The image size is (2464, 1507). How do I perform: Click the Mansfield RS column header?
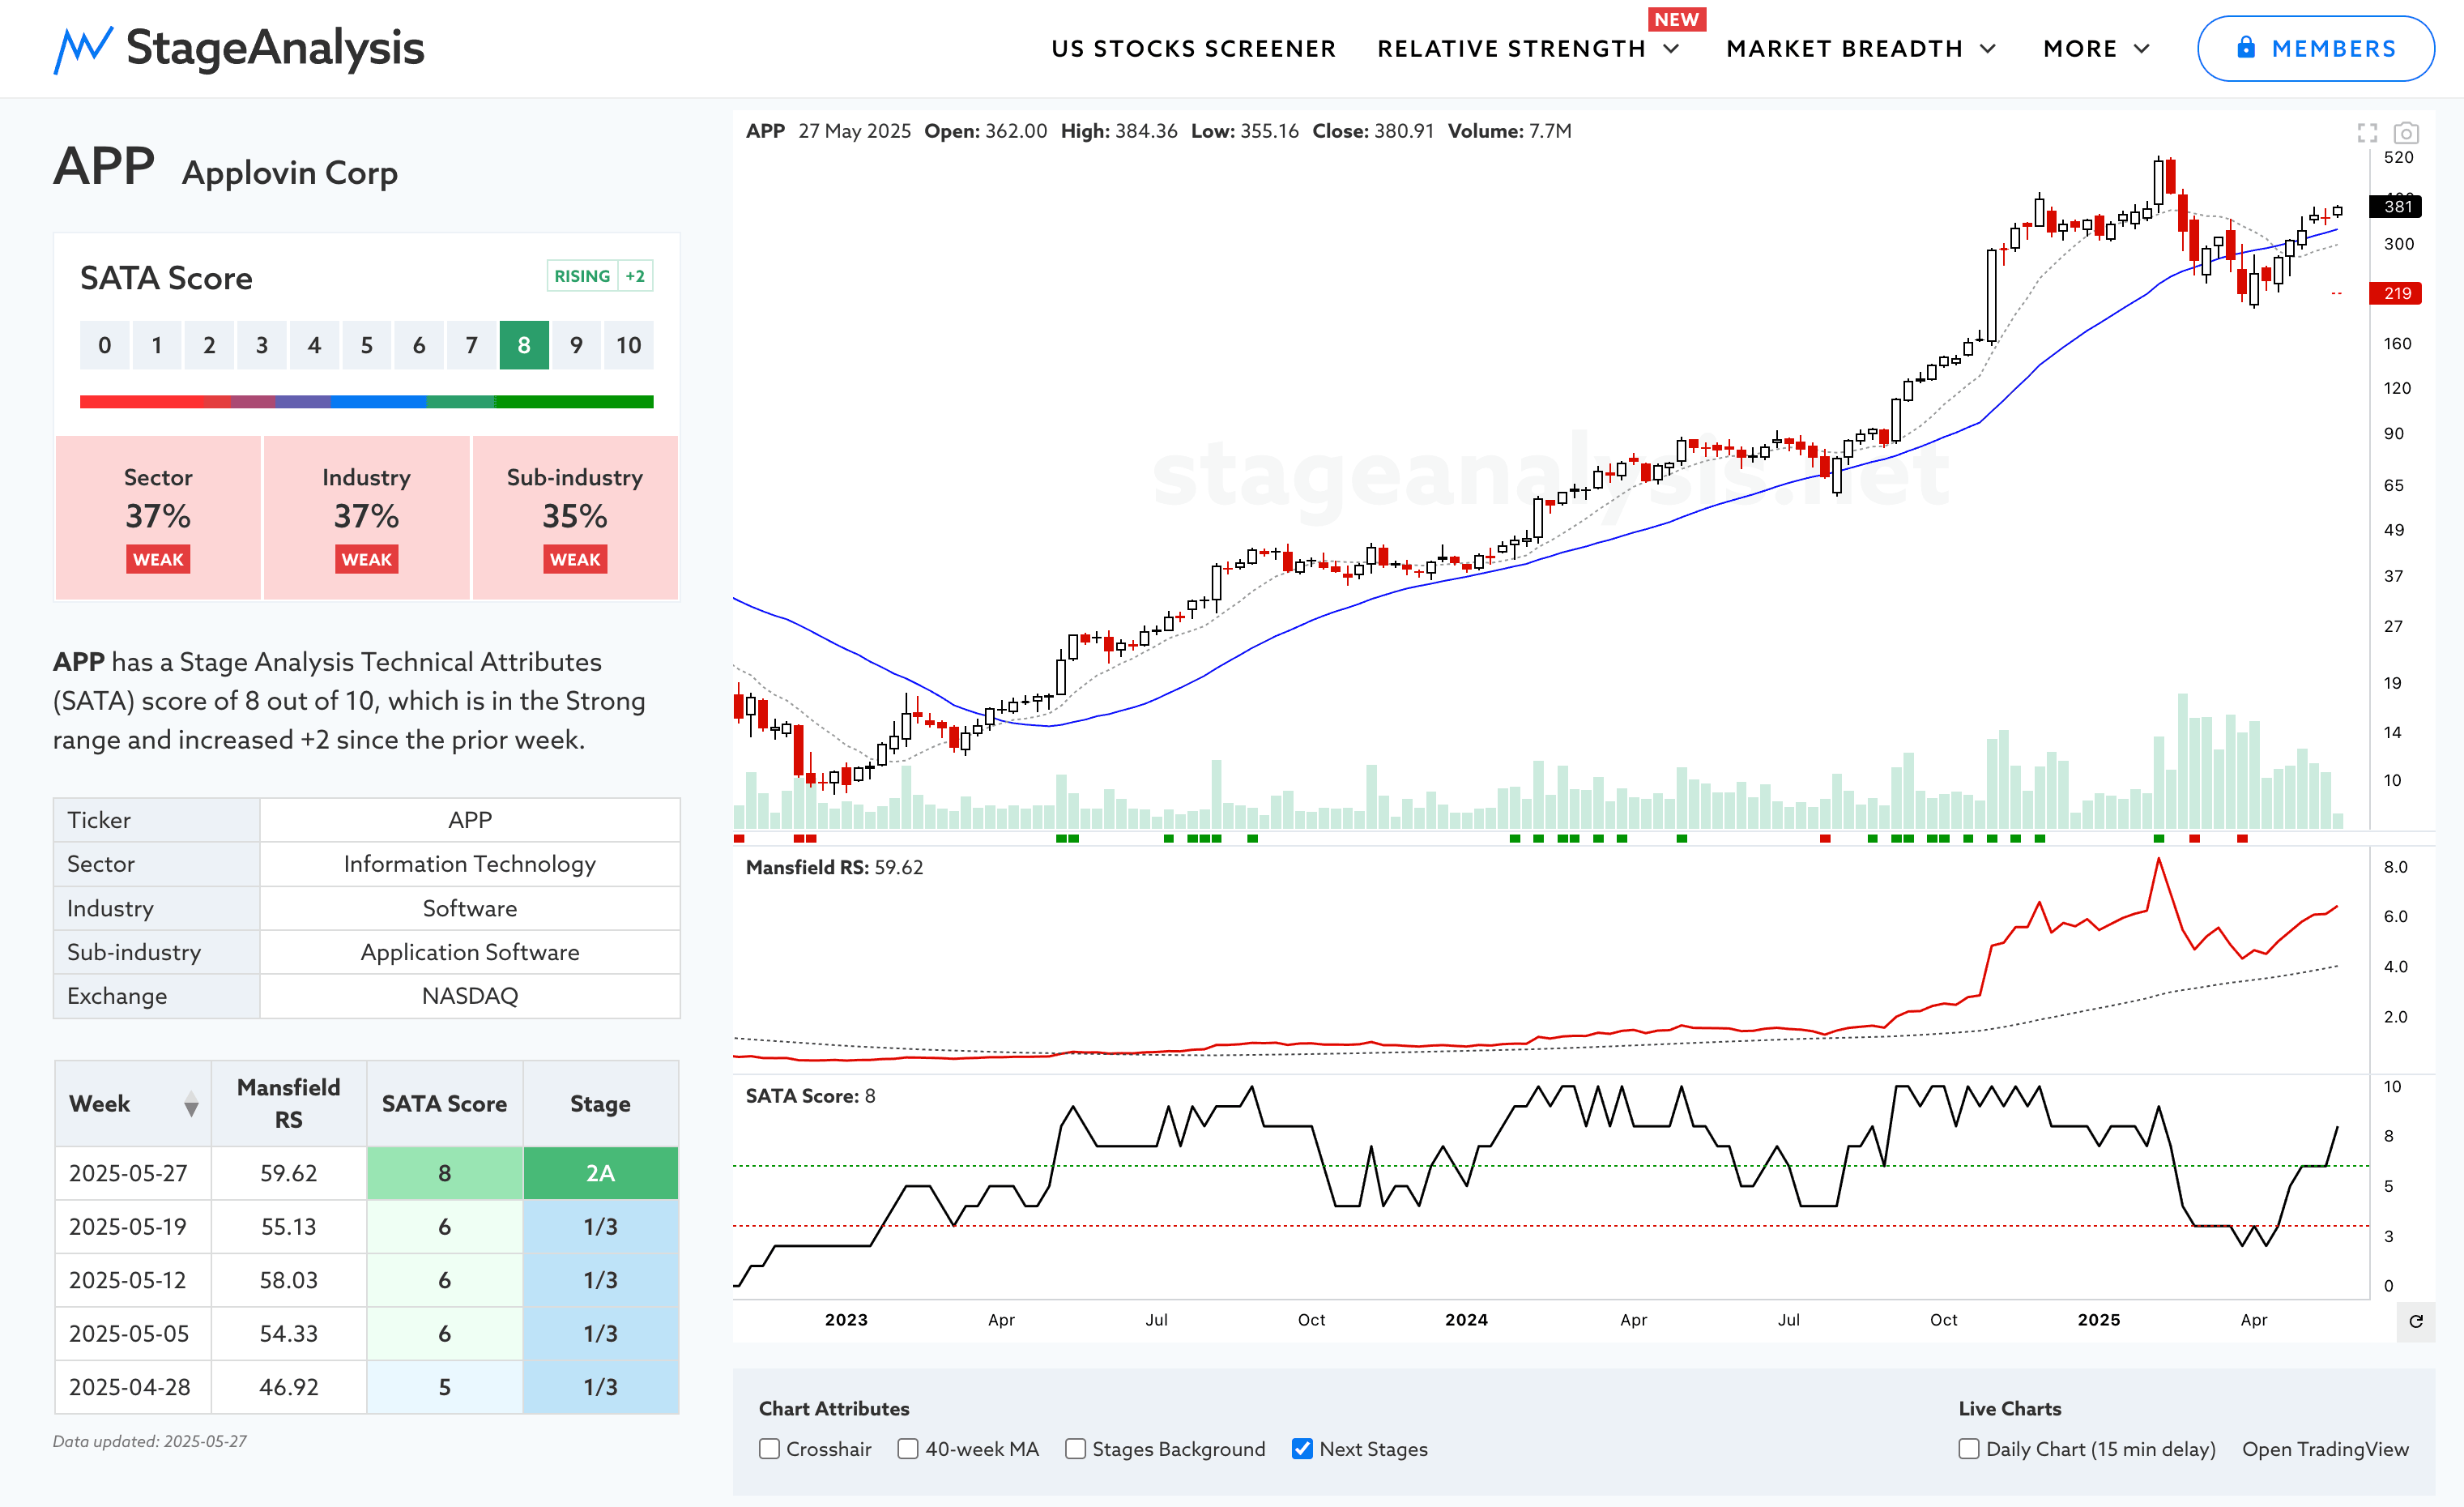click(289, 1104)
